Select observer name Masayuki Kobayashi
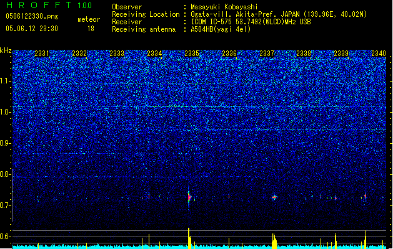 (x=224, y=7)
